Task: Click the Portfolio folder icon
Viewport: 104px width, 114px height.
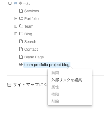Action: click(21, 18)
